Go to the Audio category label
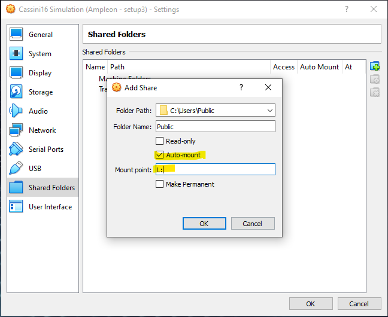The image size is (388, 317). (38, 111)
